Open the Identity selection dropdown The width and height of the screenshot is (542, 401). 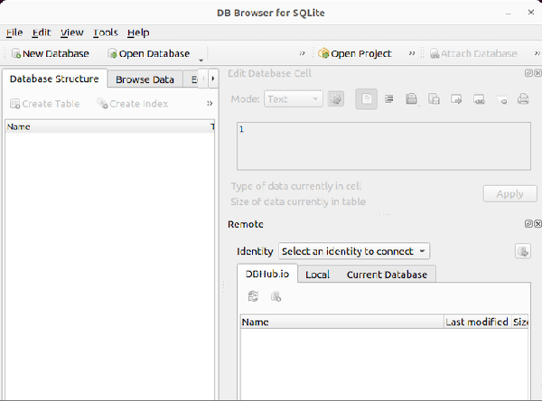[354, 251]
